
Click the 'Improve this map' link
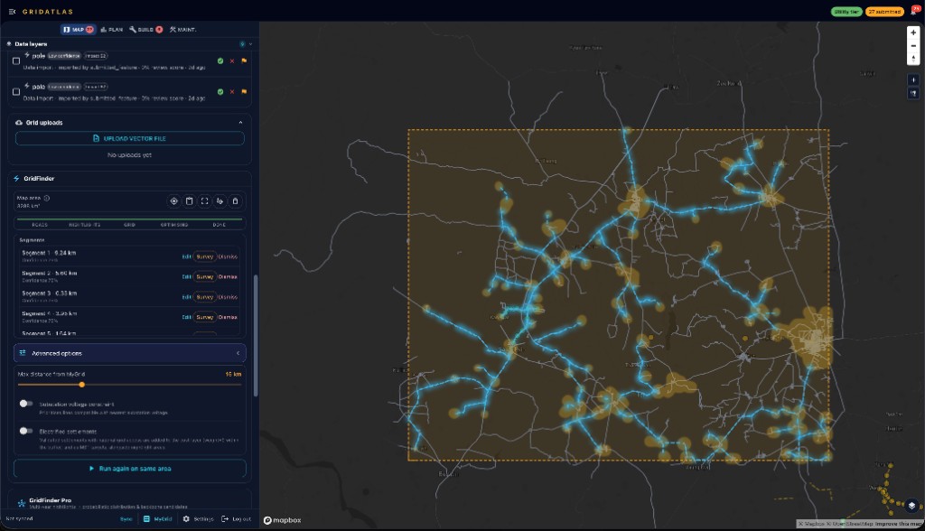898,524
